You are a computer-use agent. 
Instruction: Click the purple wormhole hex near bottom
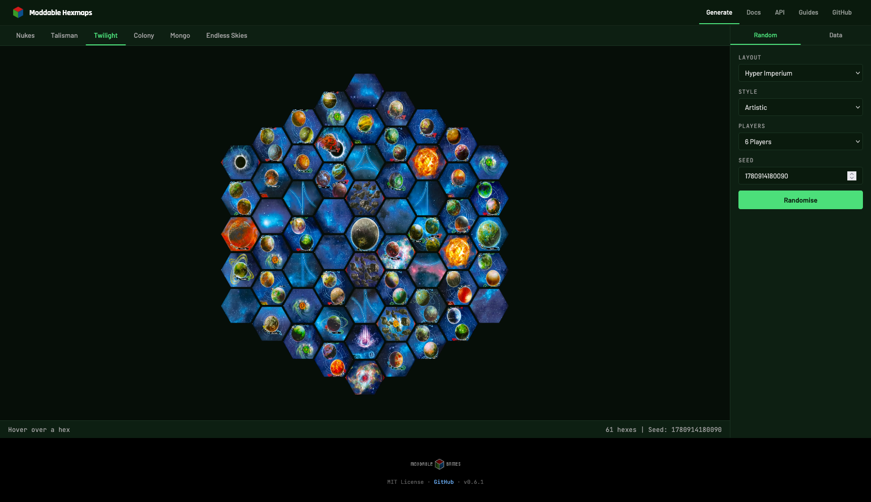point(365,341)
